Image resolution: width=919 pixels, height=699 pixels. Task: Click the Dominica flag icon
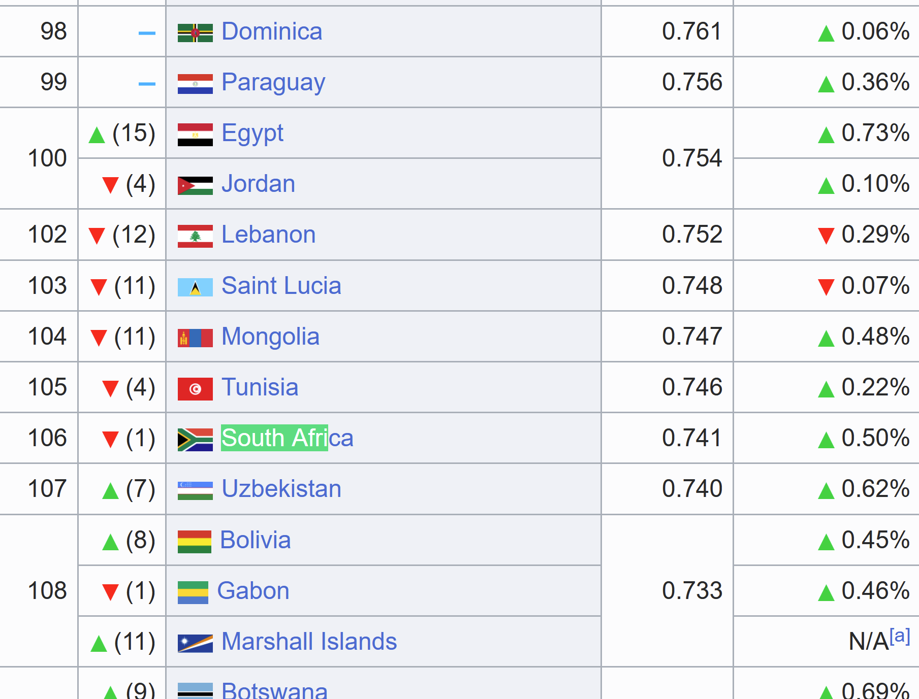tap(195, 33)
